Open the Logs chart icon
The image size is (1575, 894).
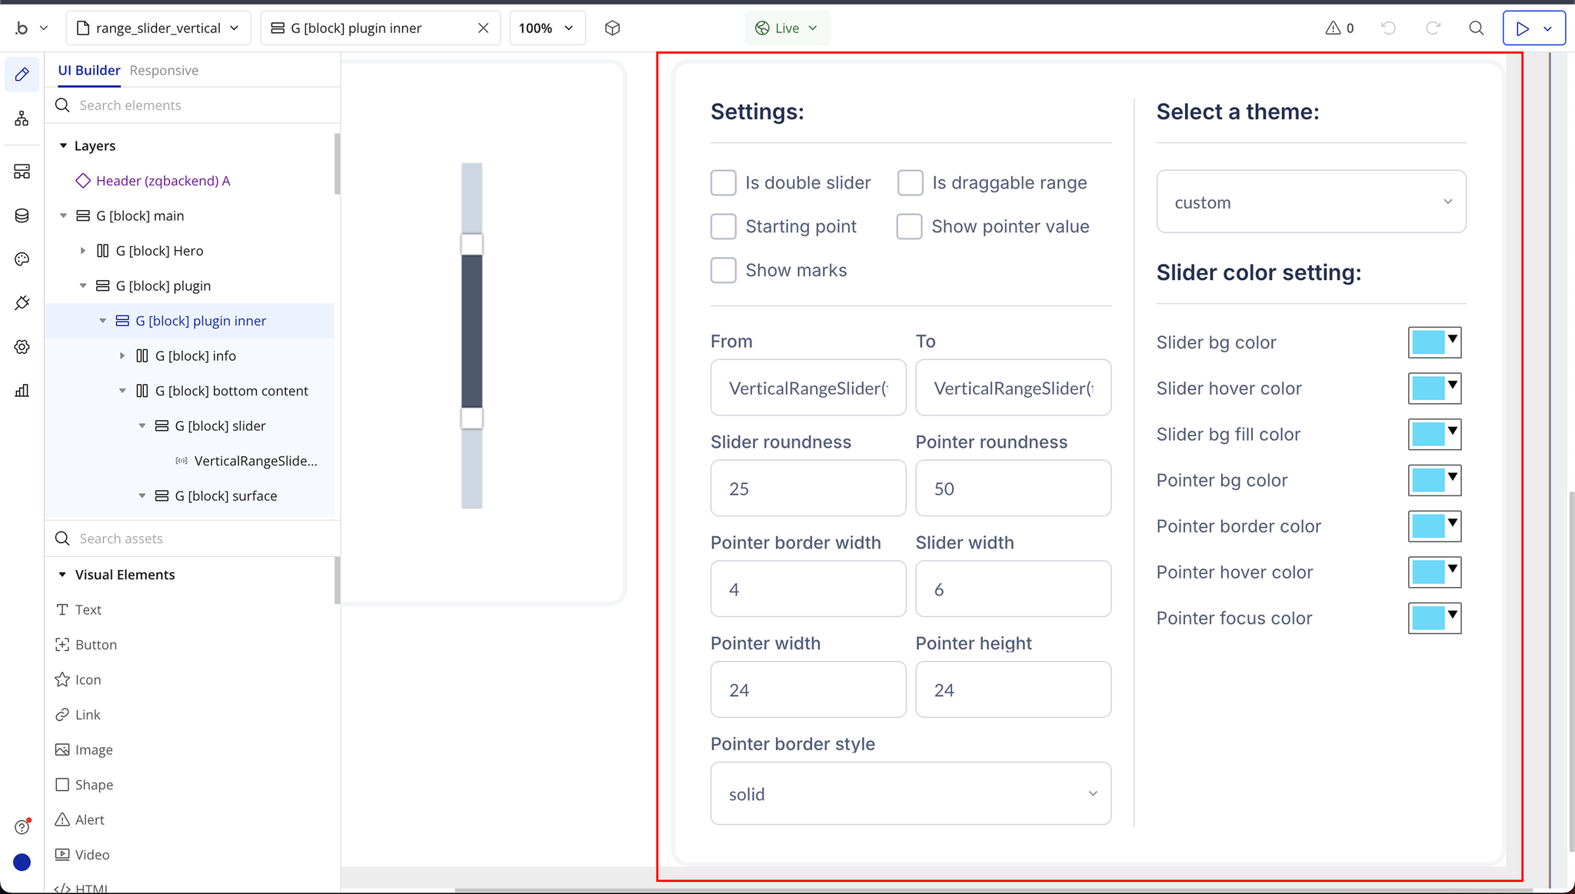click(22, 391)
